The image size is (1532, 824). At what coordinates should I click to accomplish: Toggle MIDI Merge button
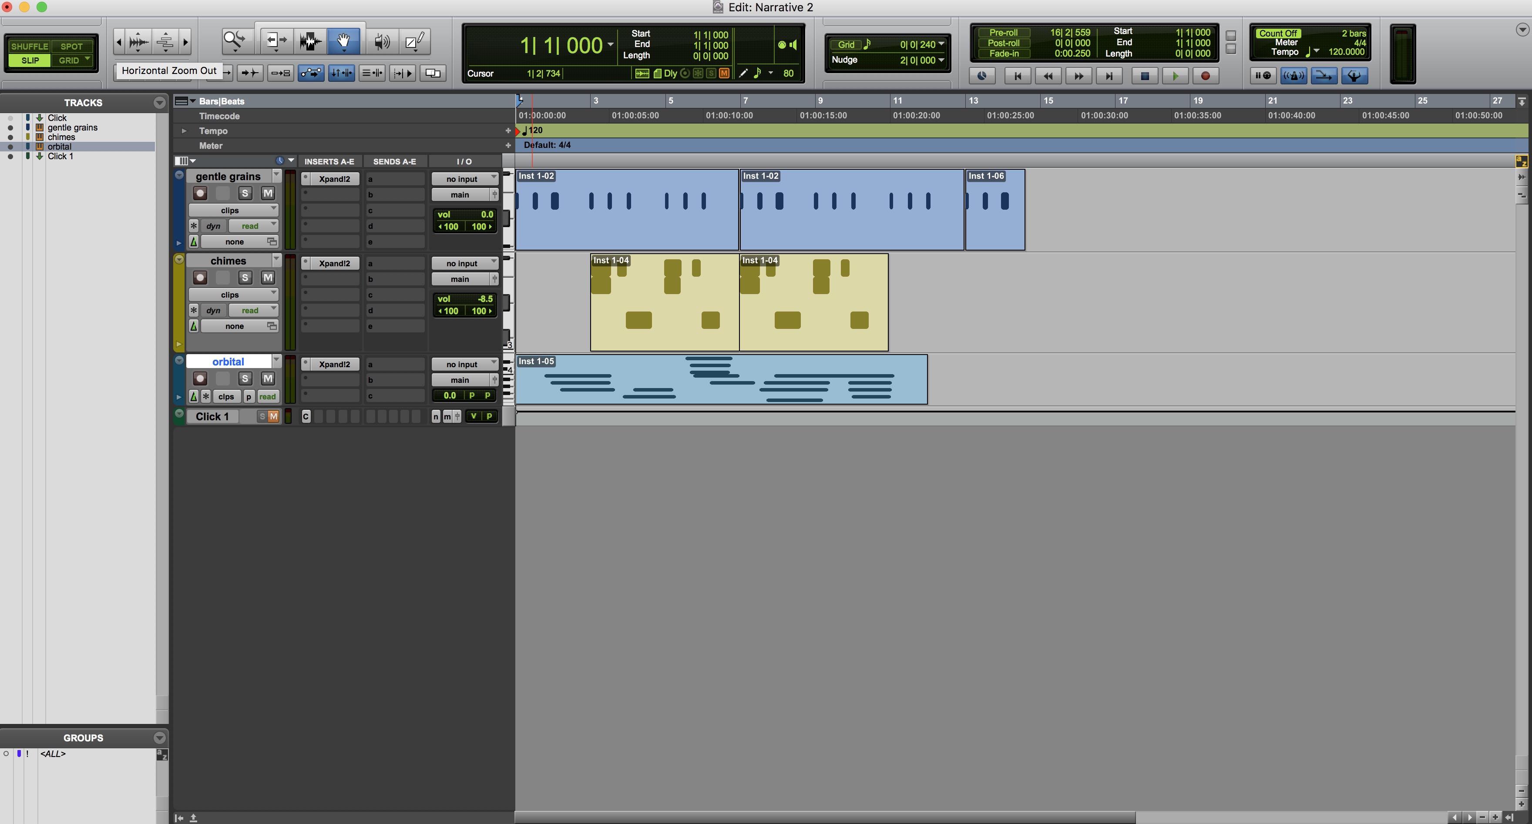click(1324, 76)
